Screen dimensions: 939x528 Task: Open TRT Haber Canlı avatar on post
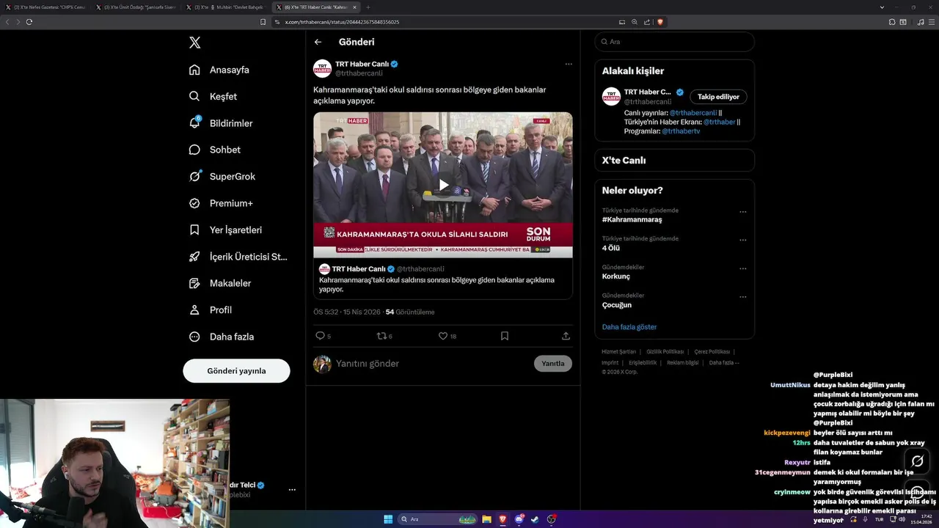click(322, 69)
